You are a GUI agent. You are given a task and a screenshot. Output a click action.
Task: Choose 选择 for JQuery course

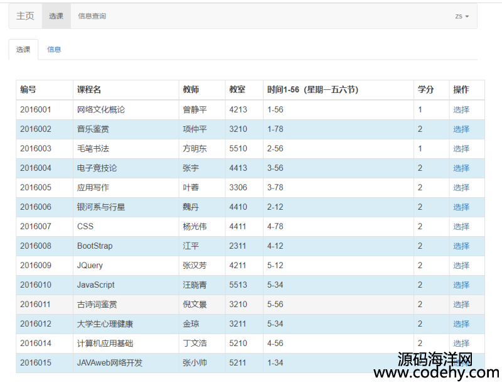[x=461, y=266]
